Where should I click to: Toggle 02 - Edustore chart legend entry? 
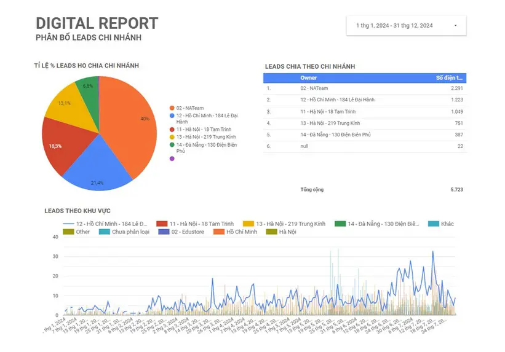(x=181, y=232)
